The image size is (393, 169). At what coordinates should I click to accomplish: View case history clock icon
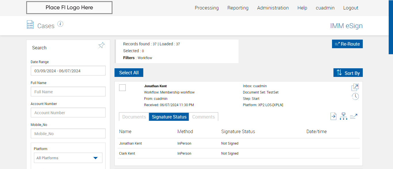tap(355, 96)
